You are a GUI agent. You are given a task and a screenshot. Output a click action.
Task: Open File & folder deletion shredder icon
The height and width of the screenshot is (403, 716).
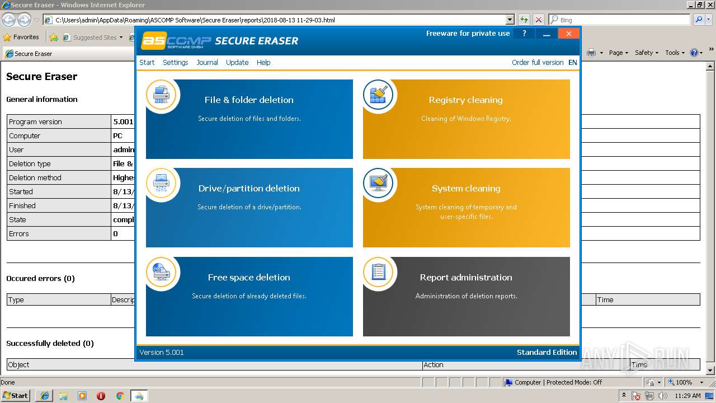click(161, 95)
